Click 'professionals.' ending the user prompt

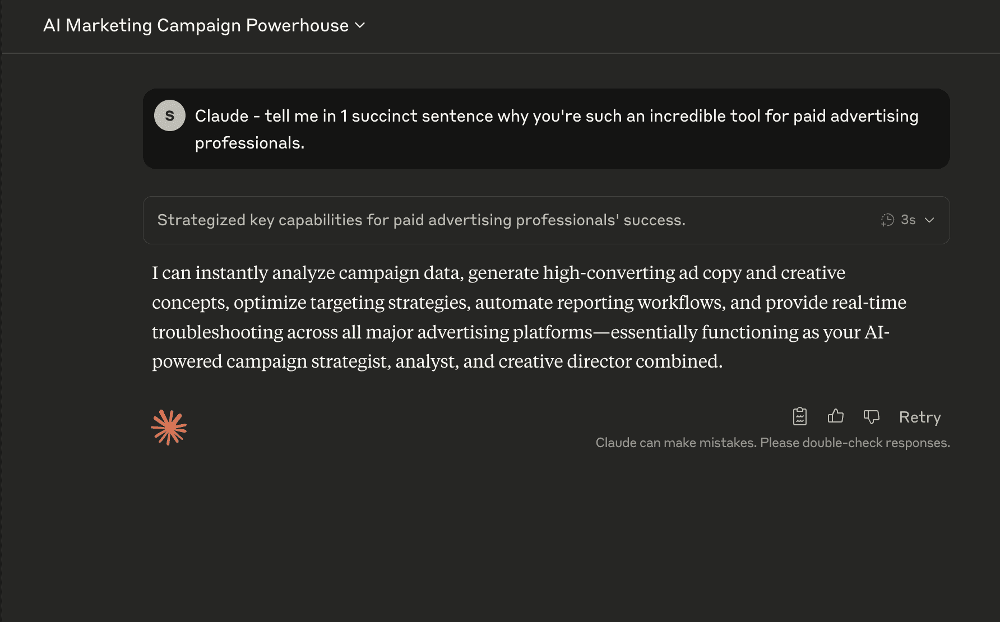pyautogui.click(x=249, y=143)
